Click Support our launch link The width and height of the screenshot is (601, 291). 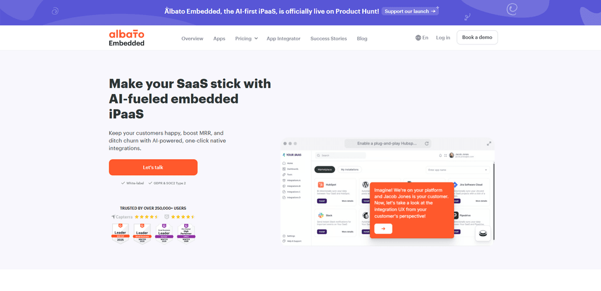coord(410,11)
